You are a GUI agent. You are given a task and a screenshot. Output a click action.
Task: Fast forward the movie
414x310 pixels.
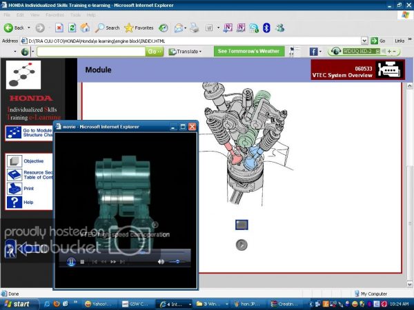pyautogui.click(x=113, y=262)
